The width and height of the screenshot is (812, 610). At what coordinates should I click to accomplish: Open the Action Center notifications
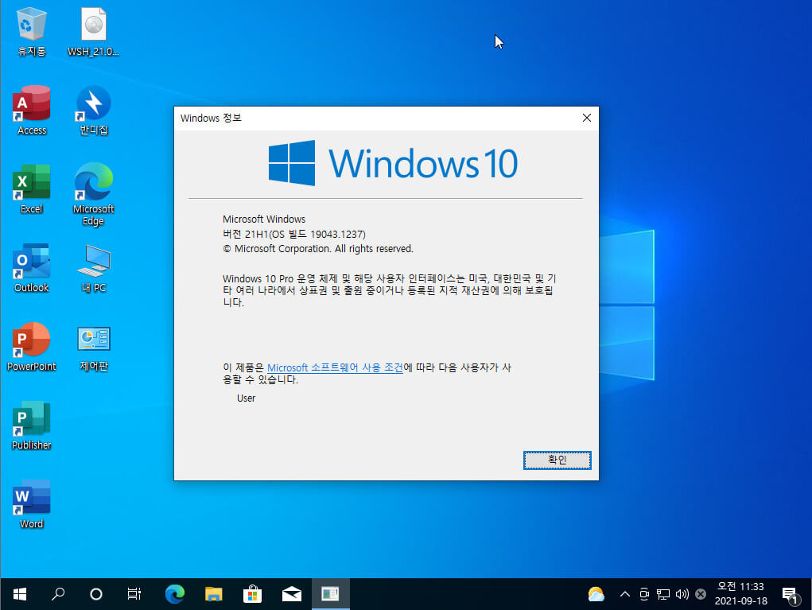[791, 595]
